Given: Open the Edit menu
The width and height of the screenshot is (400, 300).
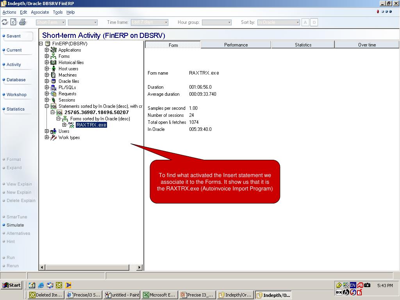Looking at the screenshot, I should point(23,12).
